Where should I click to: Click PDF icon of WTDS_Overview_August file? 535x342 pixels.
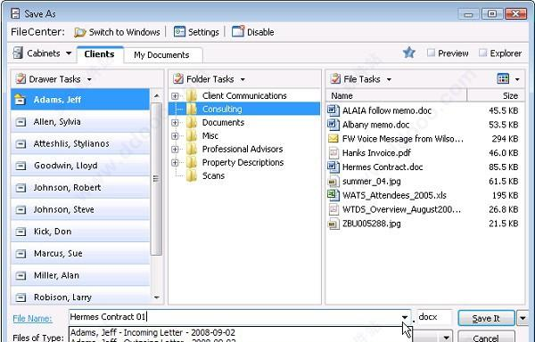coord(333,209)
